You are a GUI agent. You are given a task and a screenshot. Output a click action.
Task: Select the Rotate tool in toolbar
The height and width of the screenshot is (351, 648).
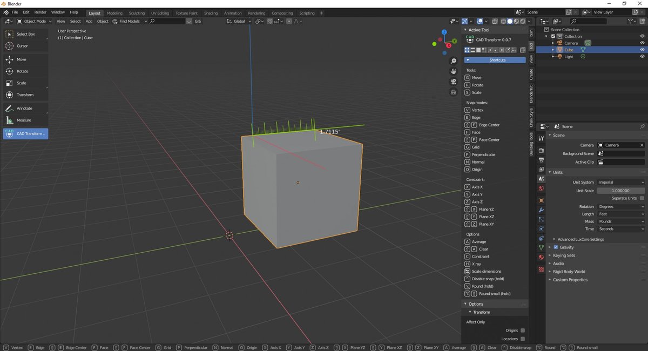click(25, 71)
